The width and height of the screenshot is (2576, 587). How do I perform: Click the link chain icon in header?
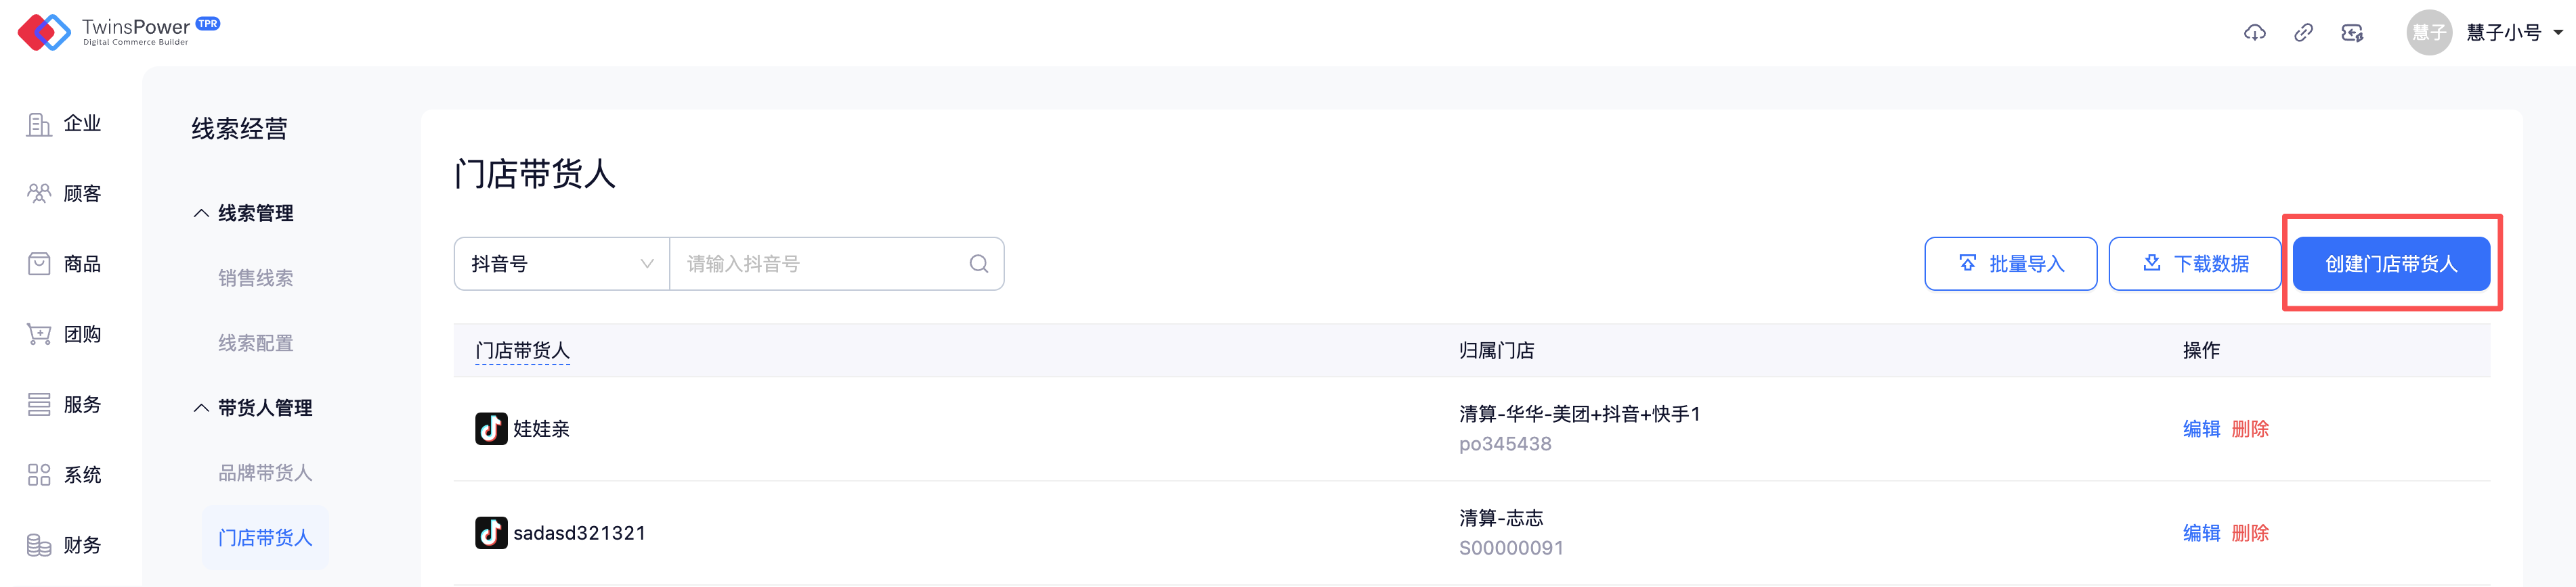click(2303, 33)
